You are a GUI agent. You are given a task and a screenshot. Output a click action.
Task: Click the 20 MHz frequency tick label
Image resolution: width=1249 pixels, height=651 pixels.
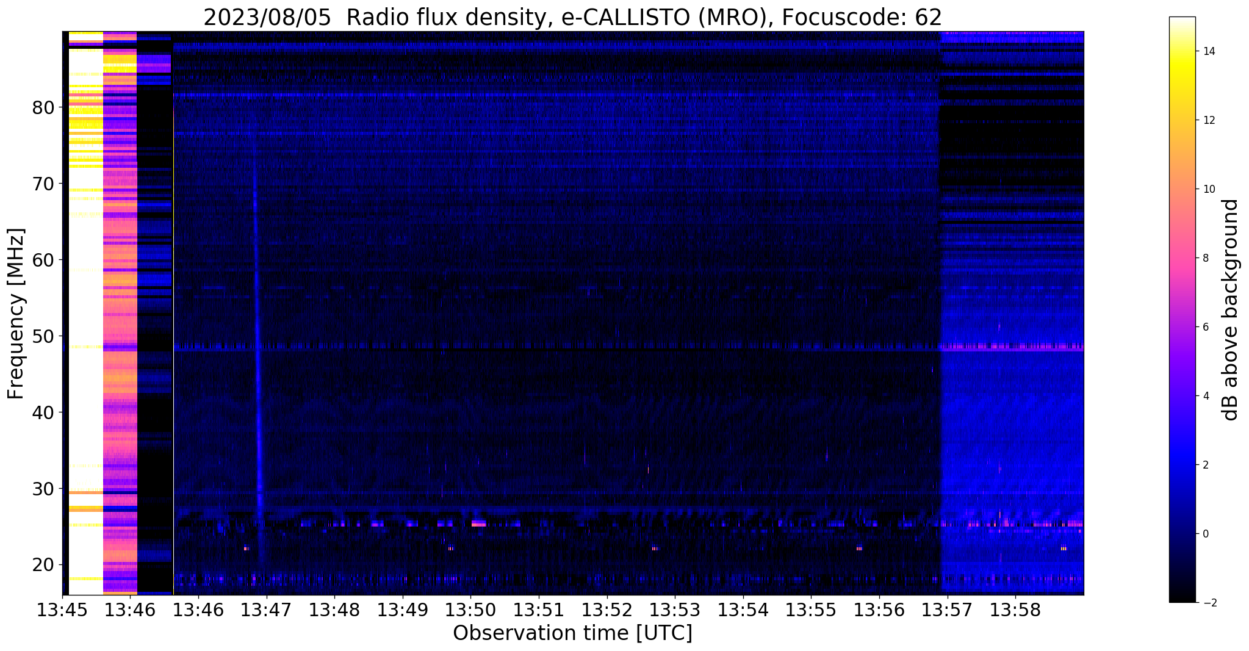pos(43,565)
